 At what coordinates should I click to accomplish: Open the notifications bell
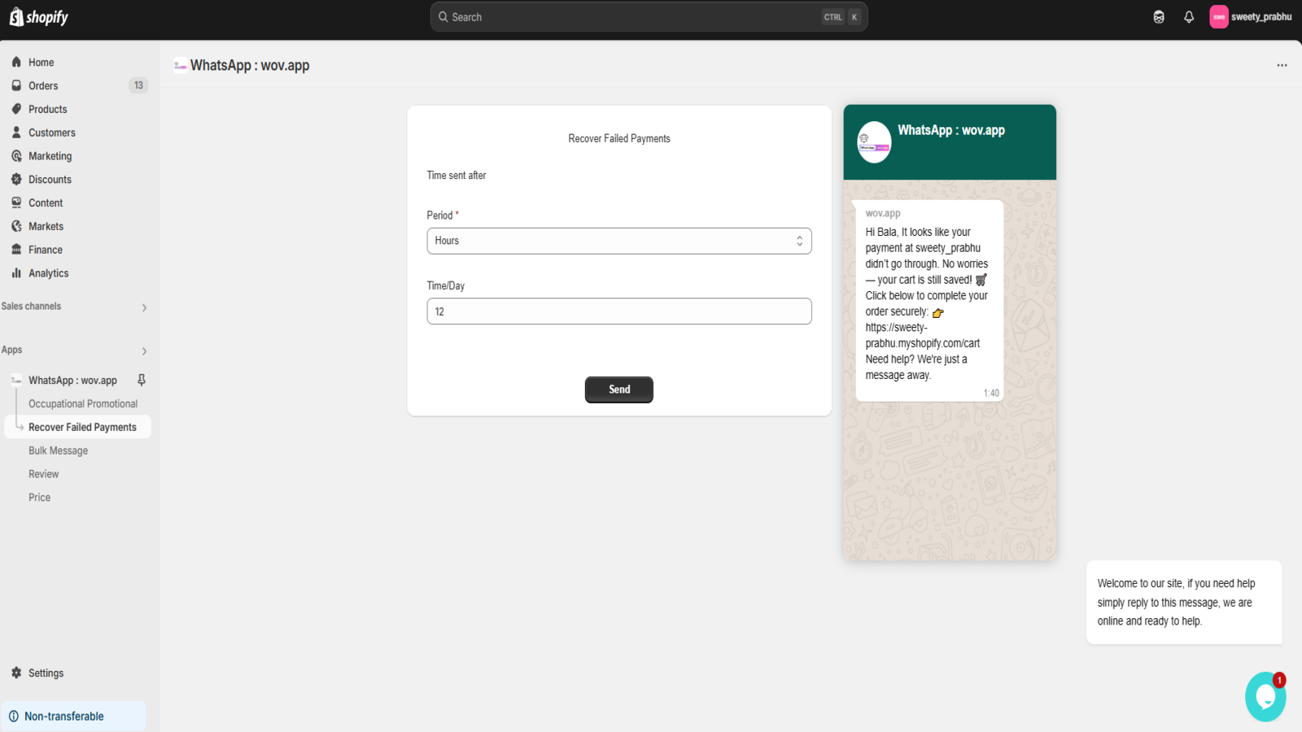coord(1189,17)
